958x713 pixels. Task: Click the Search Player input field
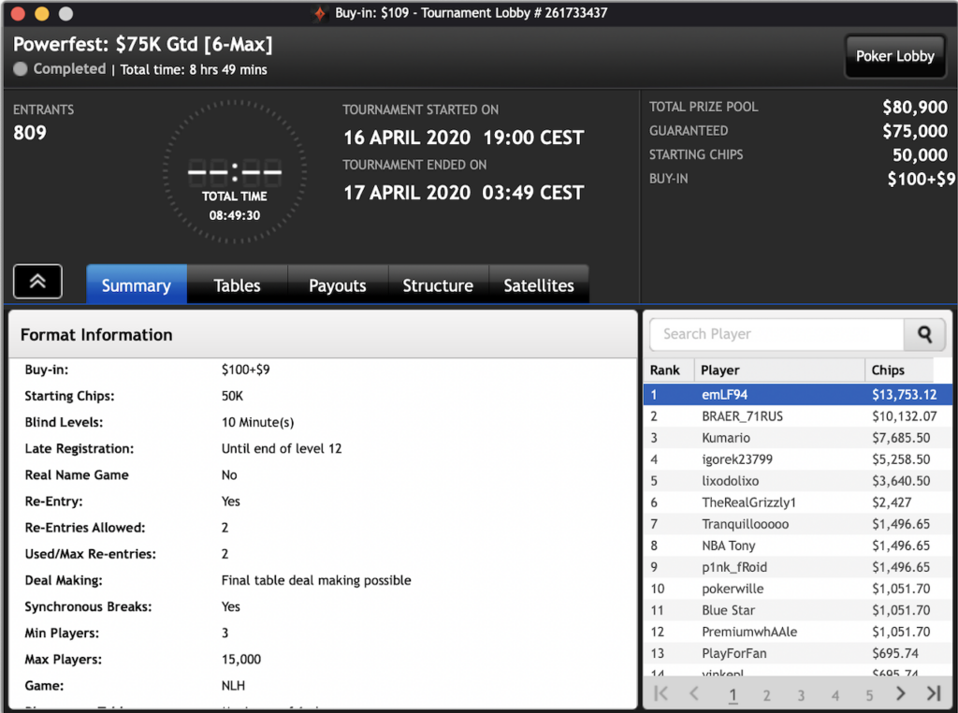tap(777, 334)
